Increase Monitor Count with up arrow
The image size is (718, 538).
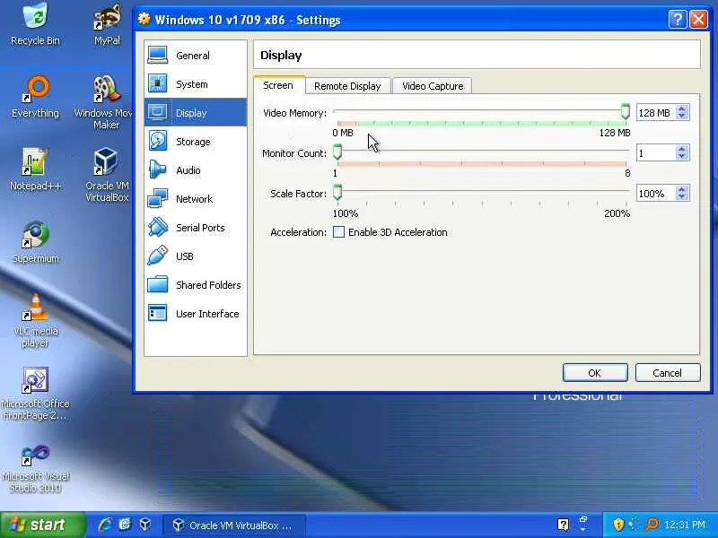point(682,150)
